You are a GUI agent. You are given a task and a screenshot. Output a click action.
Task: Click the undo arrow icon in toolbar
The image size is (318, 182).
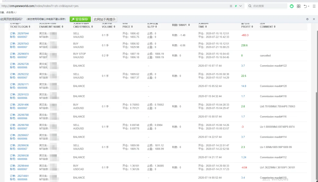click(x=305, y=6)
